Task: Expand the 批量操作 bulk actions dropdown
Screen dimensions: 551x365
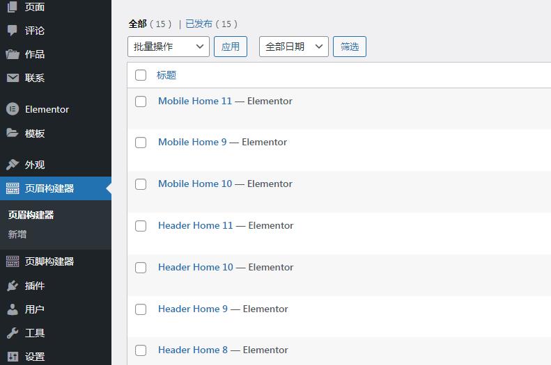Action: 169,47
